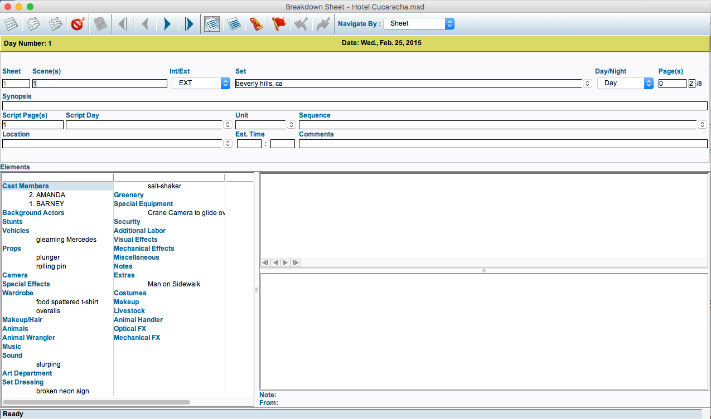Go to the next breakdown sheet
The height and width of the screenshot is (419, 711).
[x=167, y=24]
